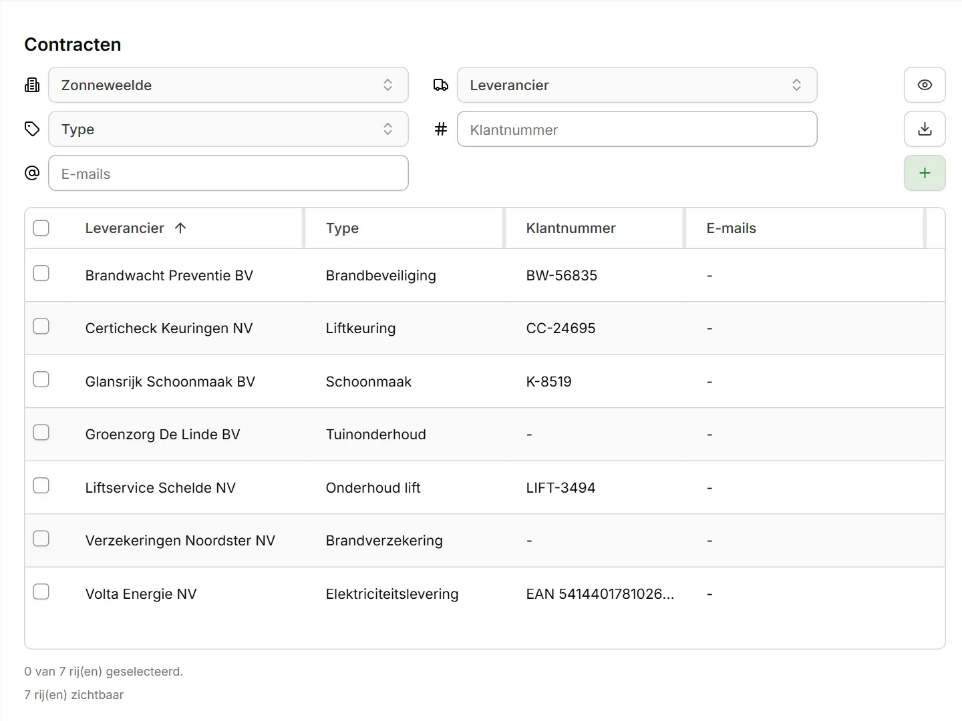This screenshot has height=721, width=962.
Task: Click the green plus add button
Action: [x=925, y=173]
